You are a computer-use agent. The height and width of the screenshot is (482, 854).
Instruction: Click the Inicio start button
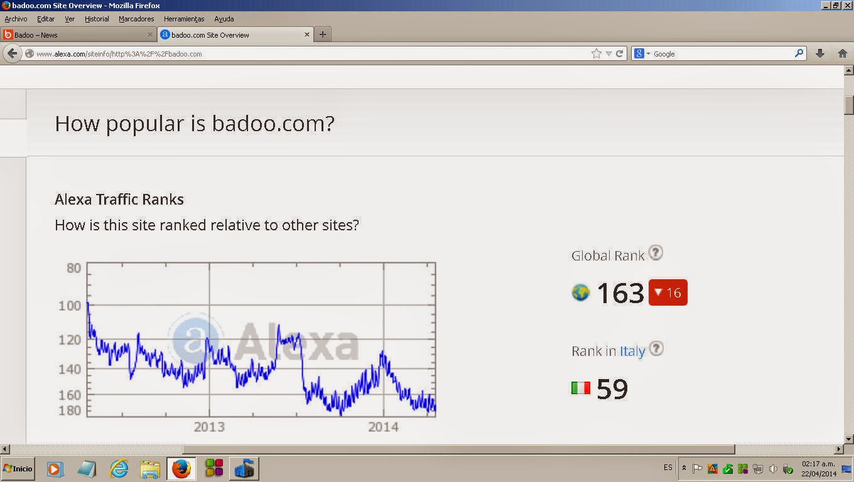18,468
